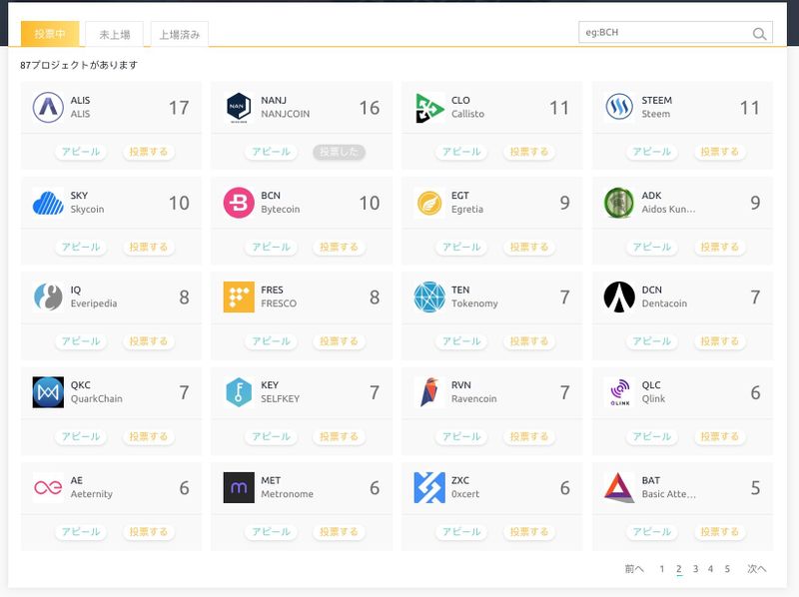Click the Steem logo icon

(x=619, y=107)
